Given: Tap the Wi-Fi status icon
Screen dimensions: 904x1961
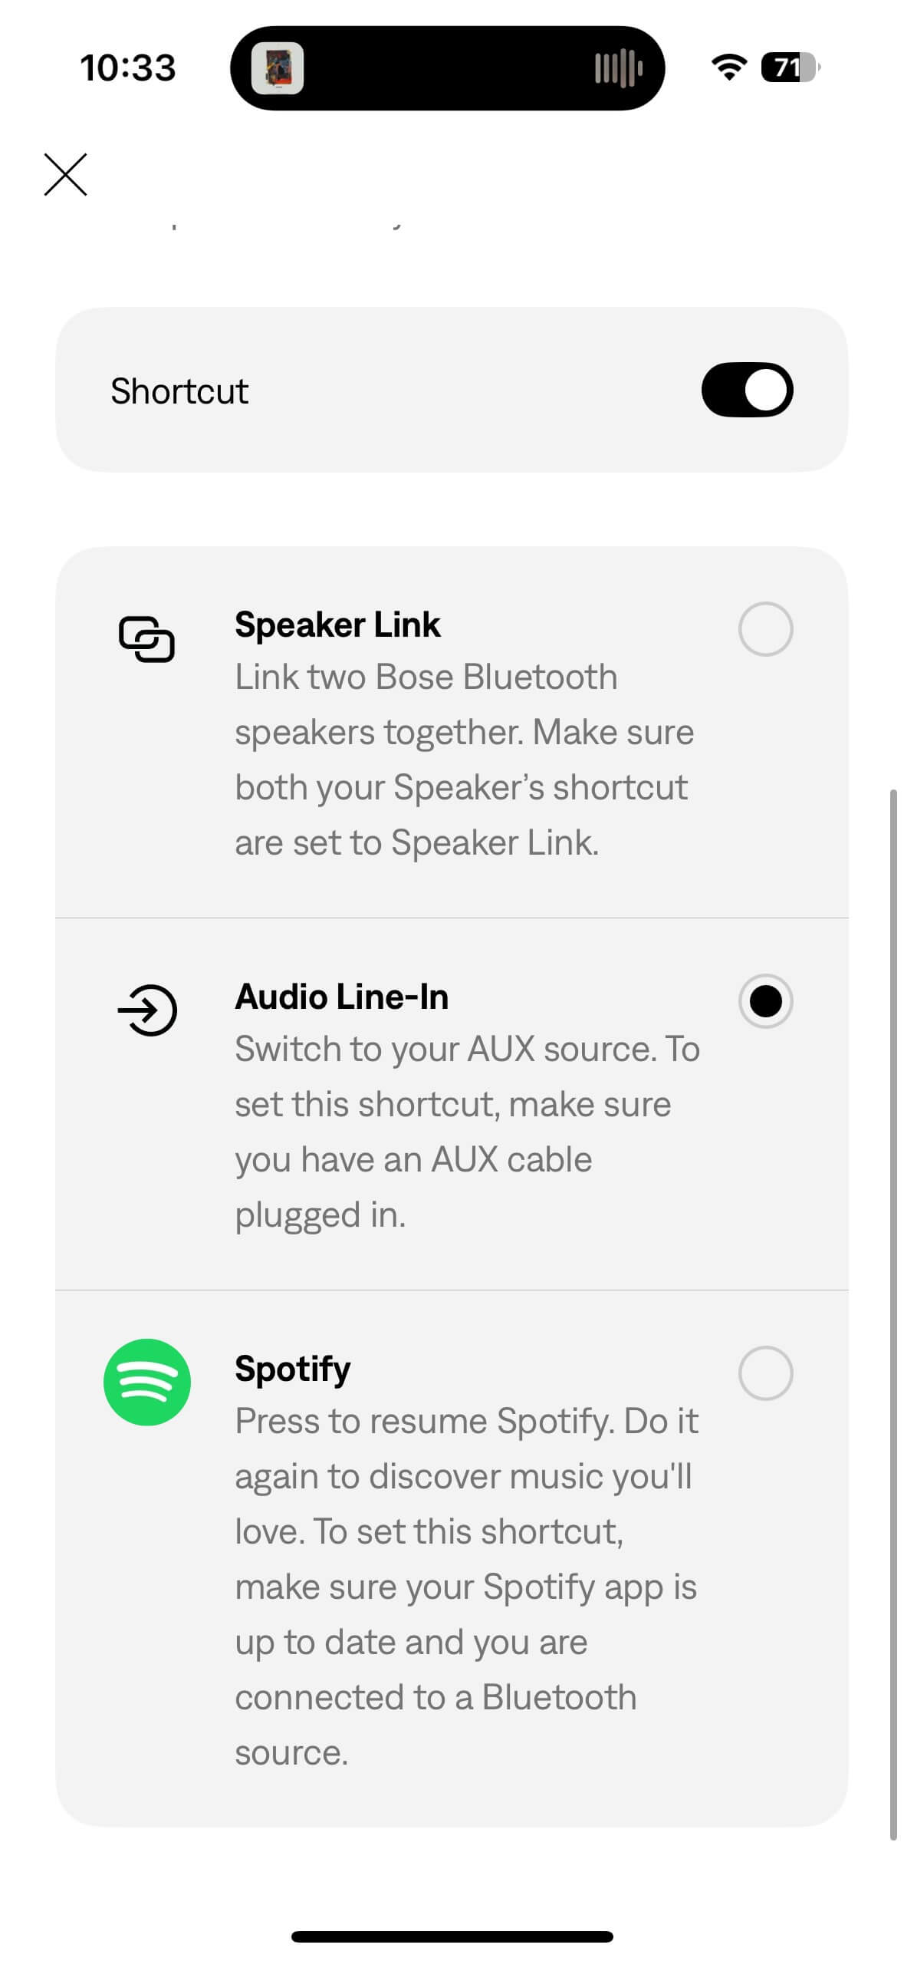Looking at the screenshot, I should click(728, 68).
